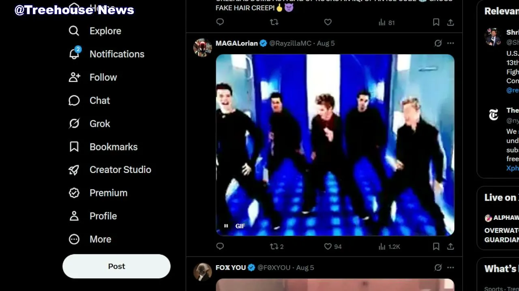This screenshot has height=291, width=519.
Task: Like MAGALorian's post with 94 likes
Action: coord(333,247)
